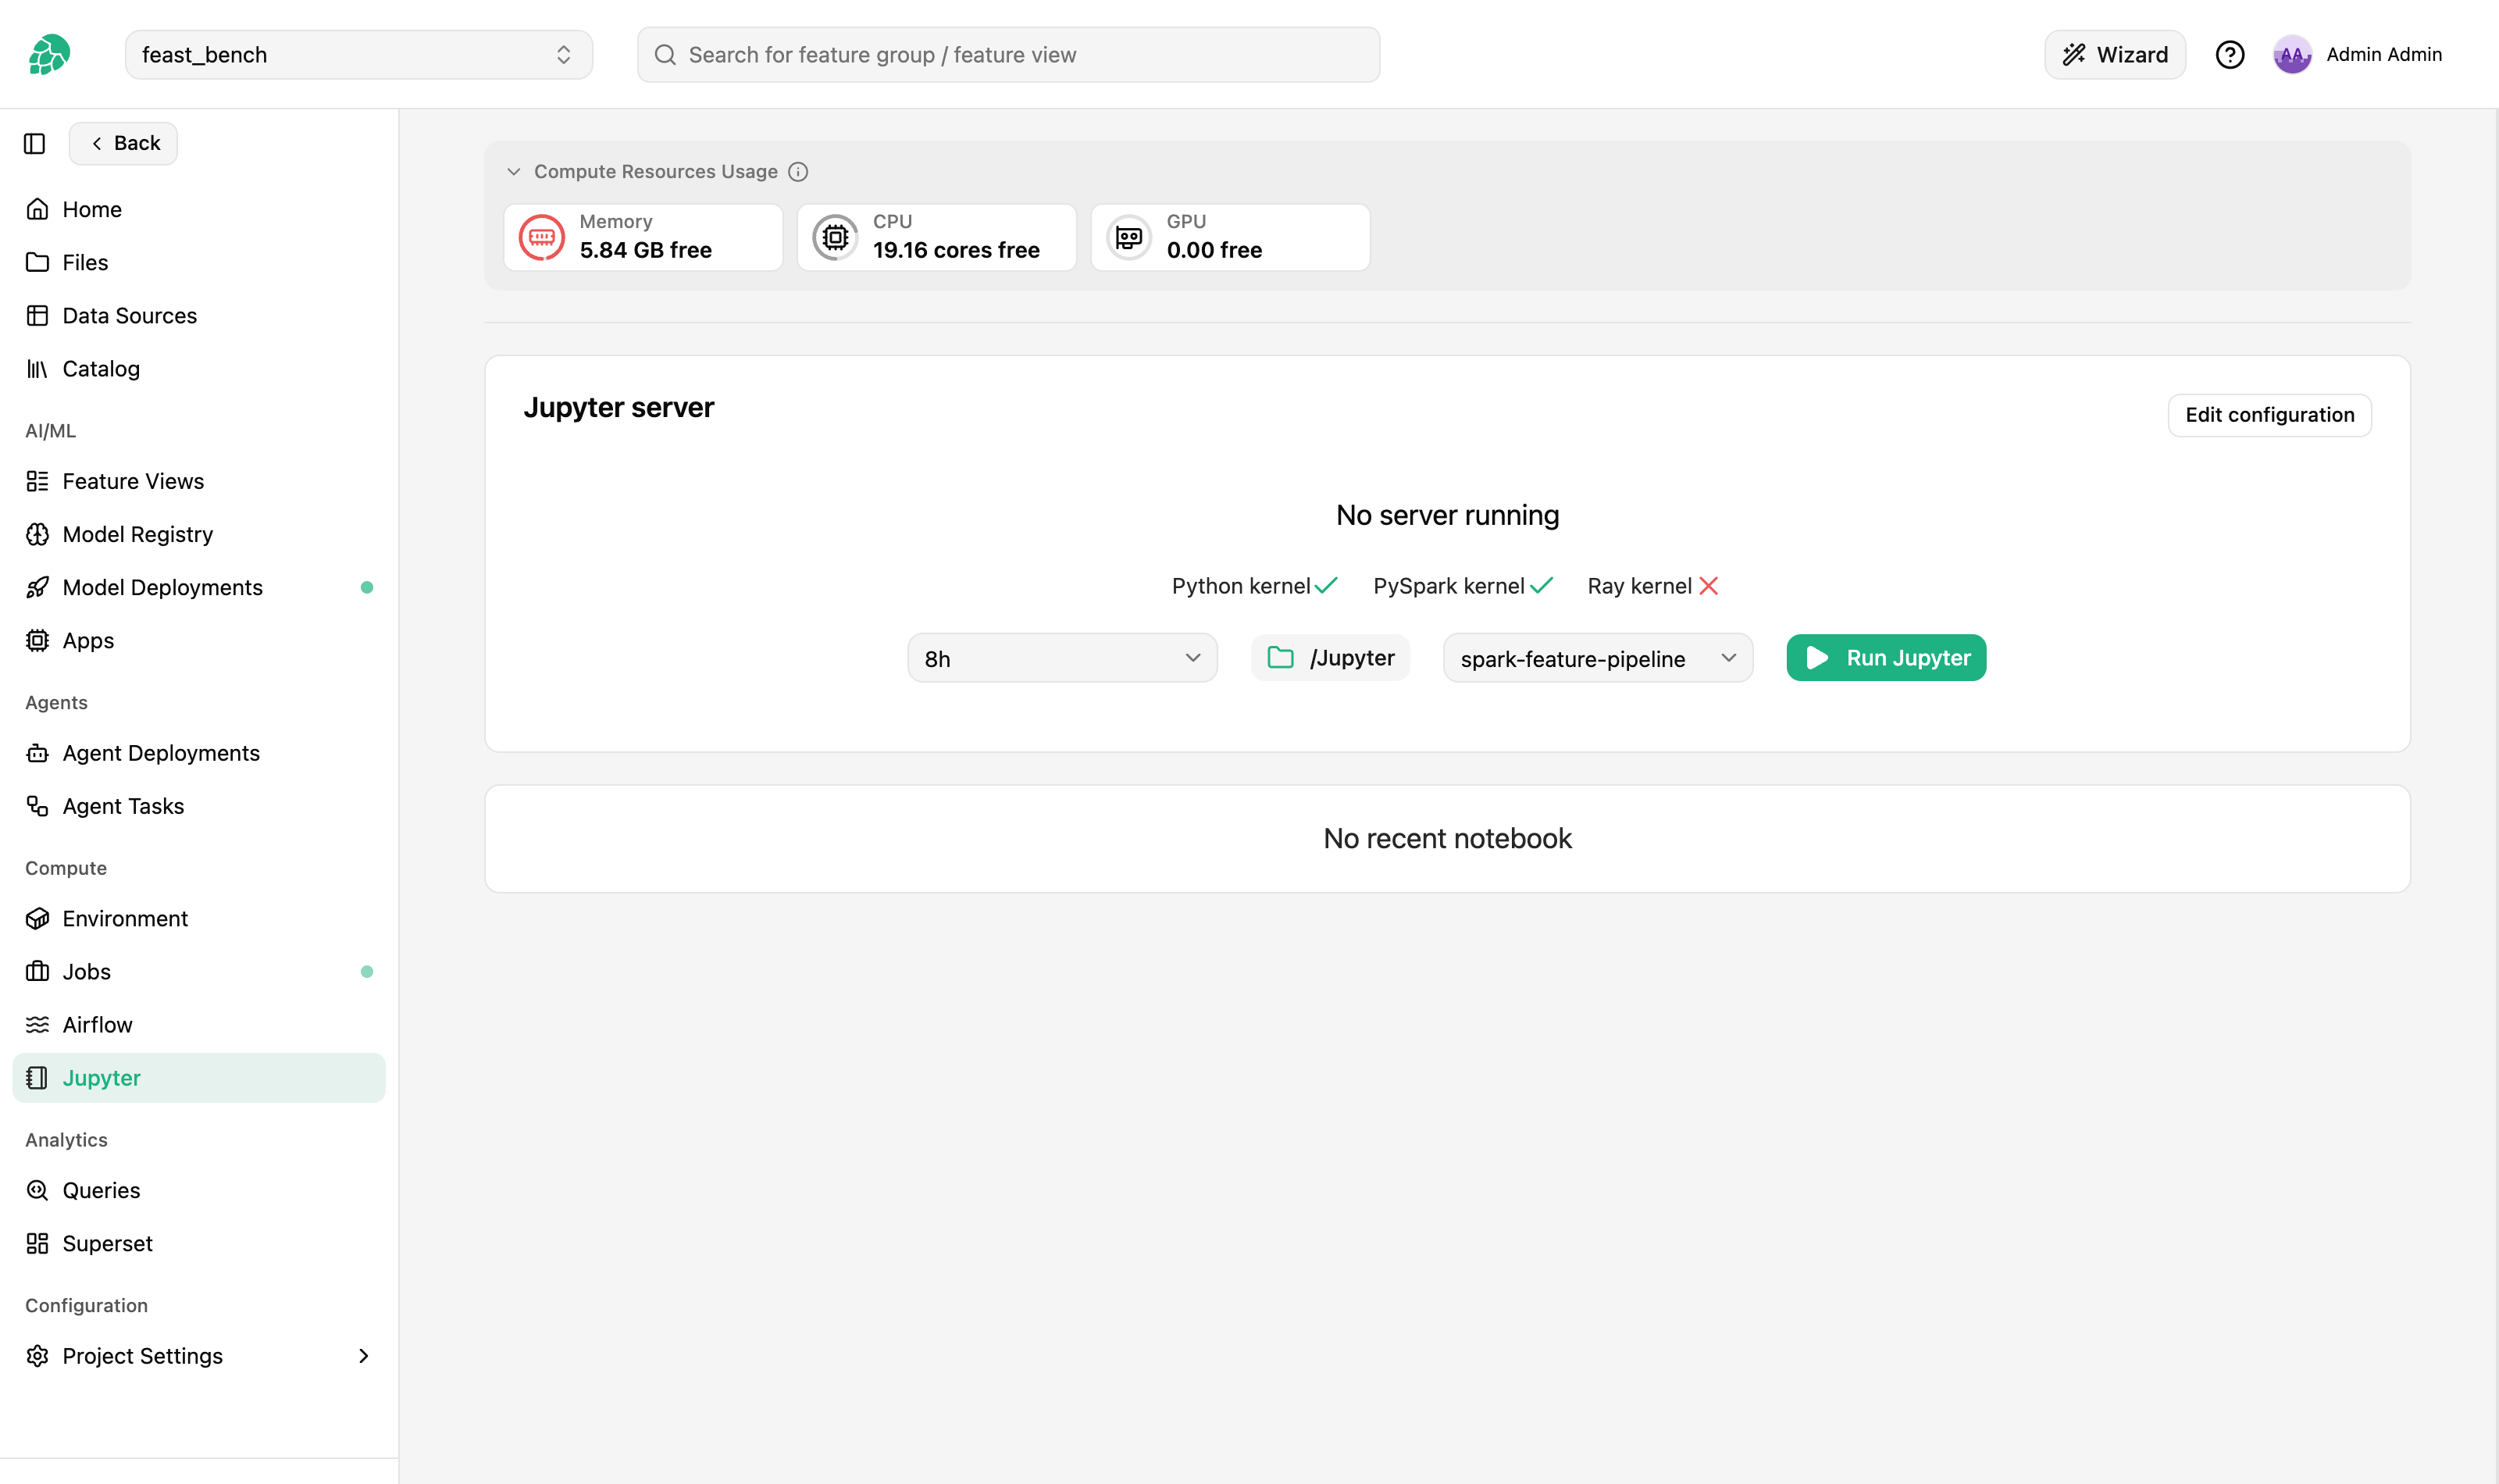This screenshot has height=1484, width=2499.
Task: Click the Python kernel green check icon
Action: pos(1325,586)
